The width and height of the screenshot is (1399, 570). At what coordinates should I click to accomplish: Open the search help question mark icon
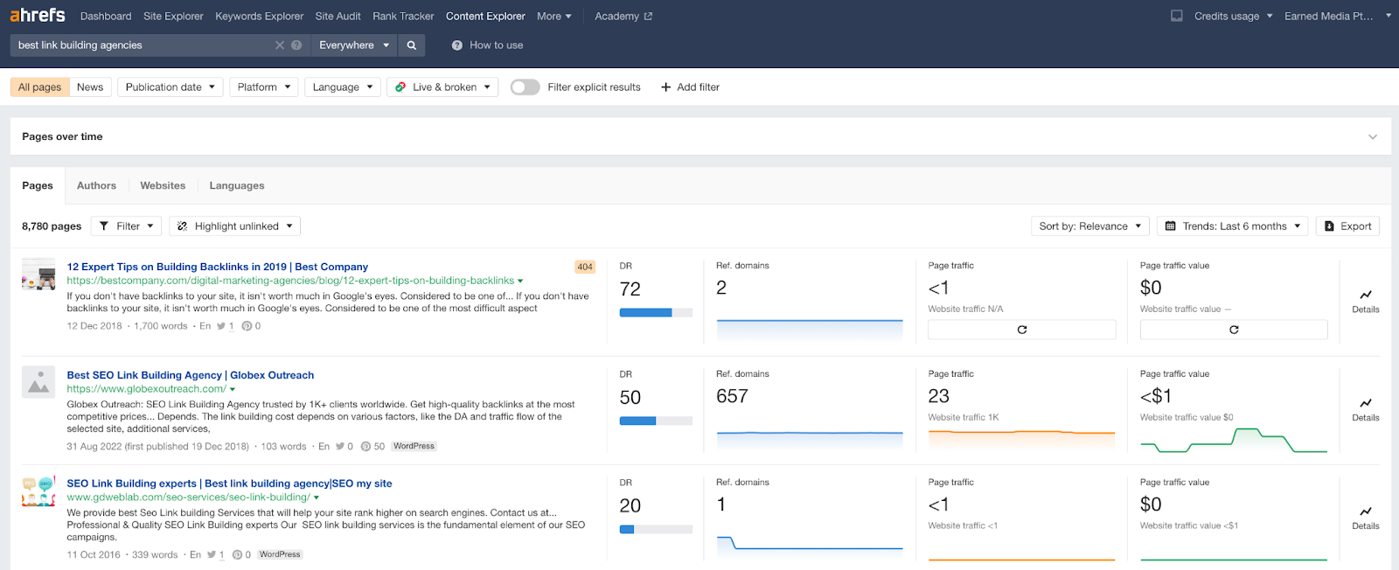pyautogui.click(x=296, y=45)
